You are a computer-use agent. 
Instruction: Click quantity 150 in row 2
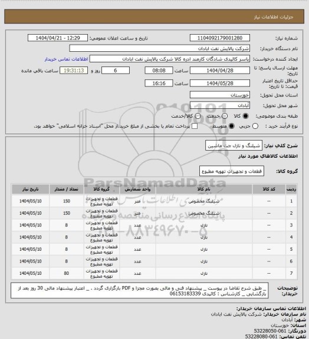(67, 213)
